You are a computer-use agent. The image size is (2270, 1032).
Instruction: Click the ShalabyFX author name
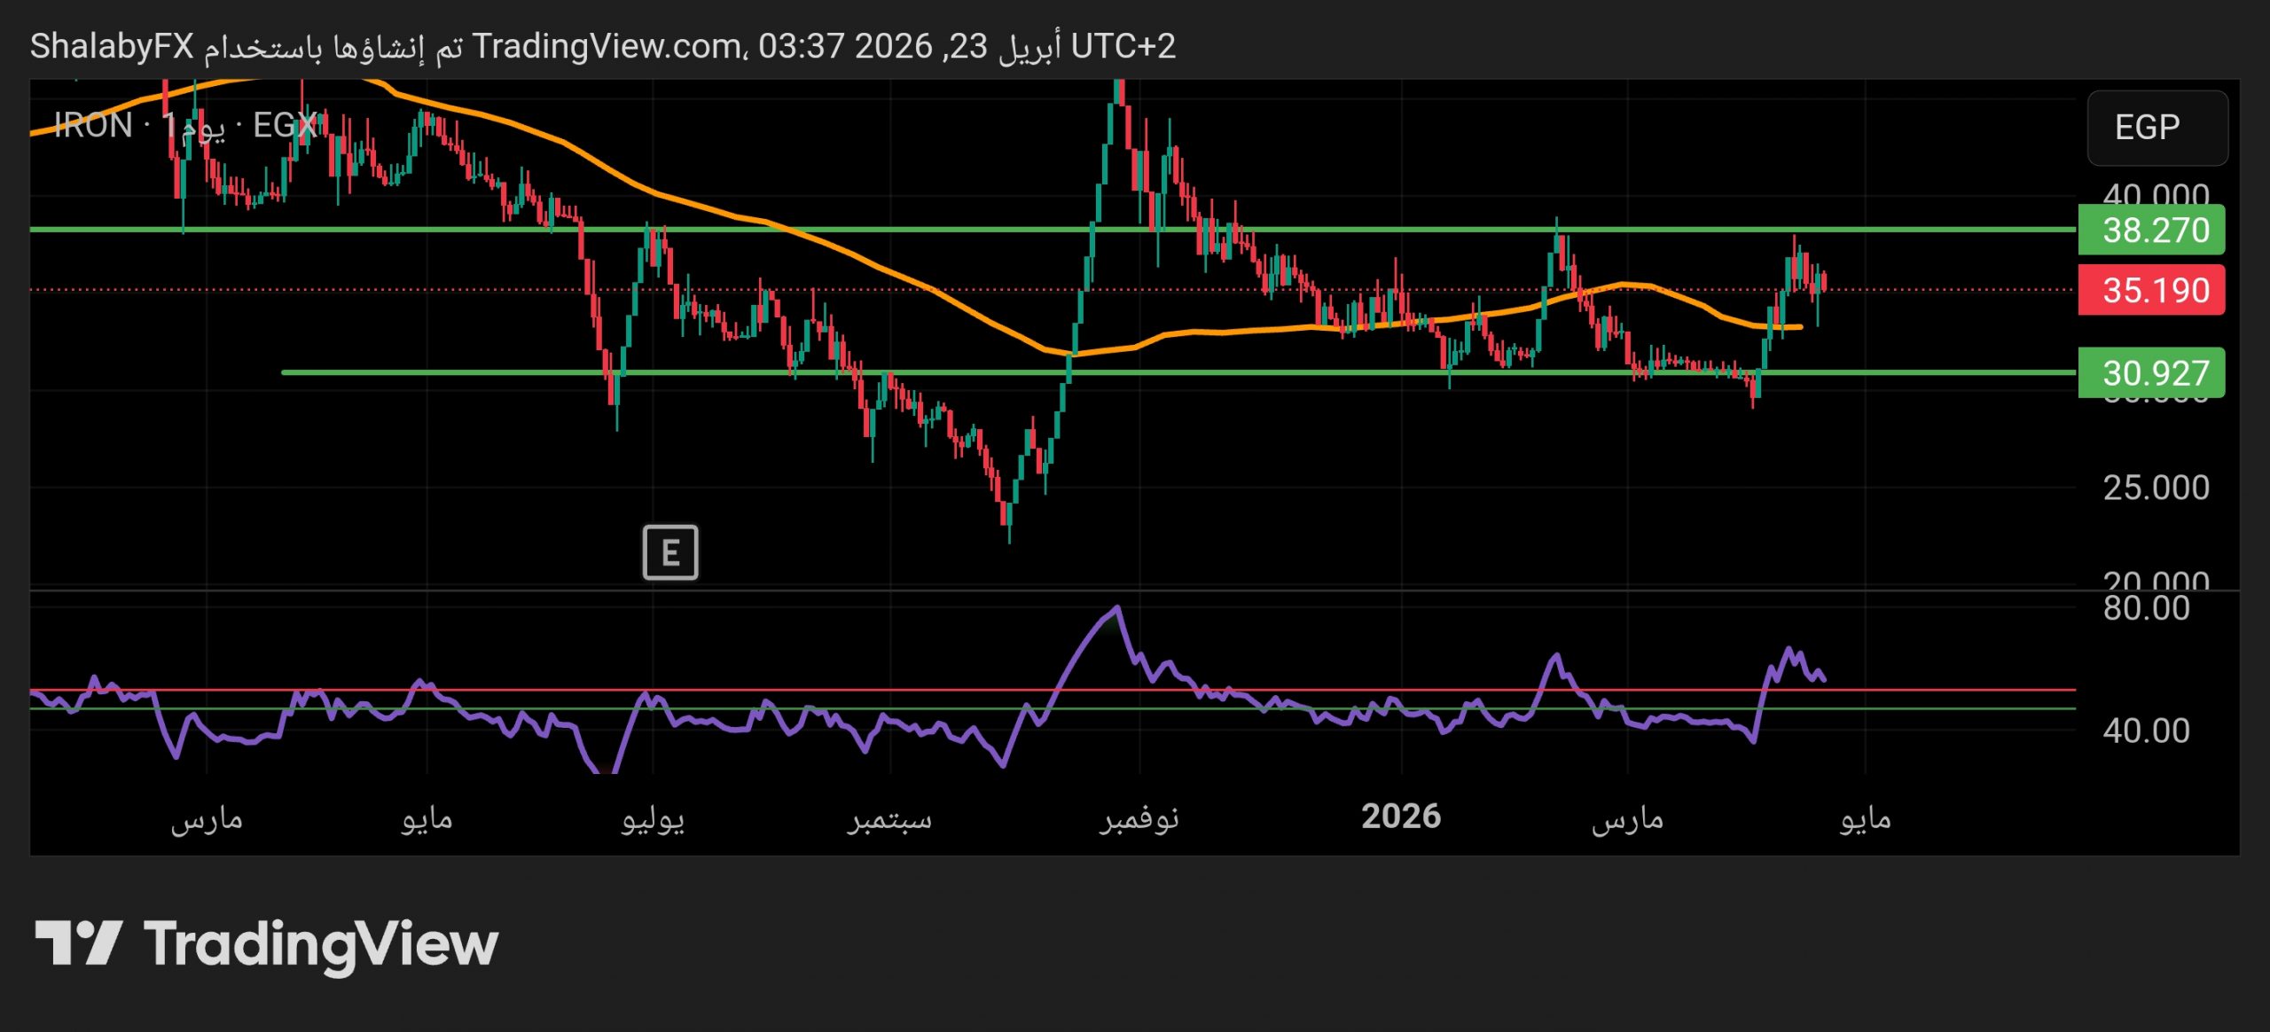coord(112,46)
